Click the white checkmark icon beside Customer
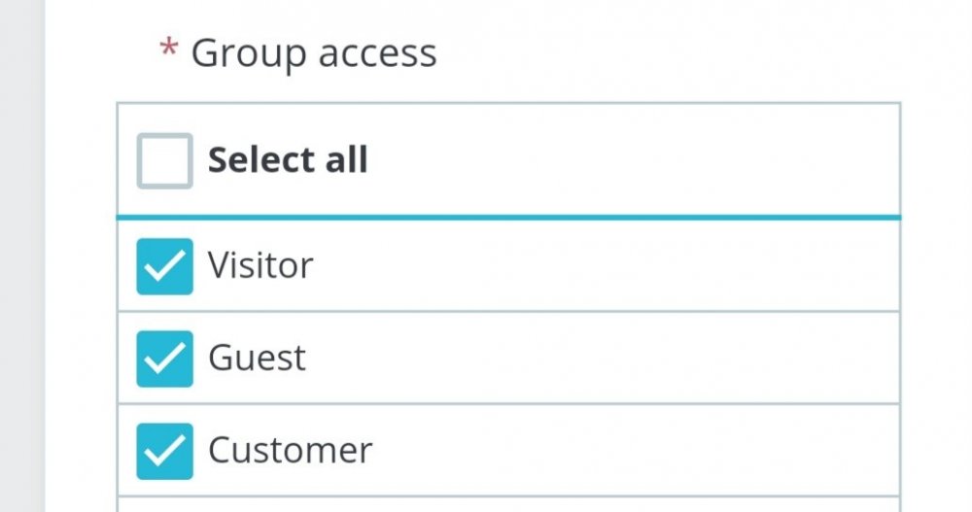Image resolution: width=972 pixels, height=512 pixels. (164, 451)
